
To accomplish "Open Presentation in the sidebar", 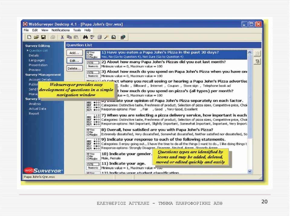I will tap(38, 65).
